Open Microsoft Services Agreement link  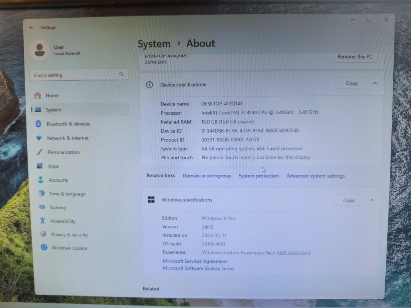coord(195,261)
